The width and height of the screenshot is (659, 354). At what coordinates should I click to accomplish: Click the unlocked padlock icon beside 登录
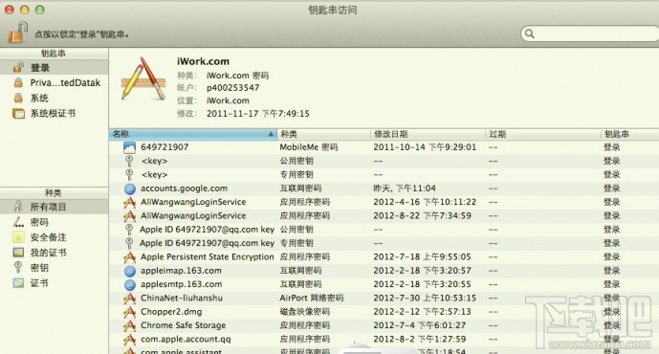[18, 67]
